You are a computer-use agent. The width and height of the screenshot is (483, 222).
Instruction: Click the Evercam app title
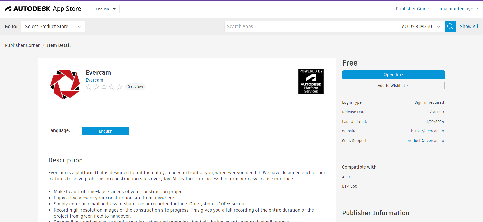[x=98, y=73]
